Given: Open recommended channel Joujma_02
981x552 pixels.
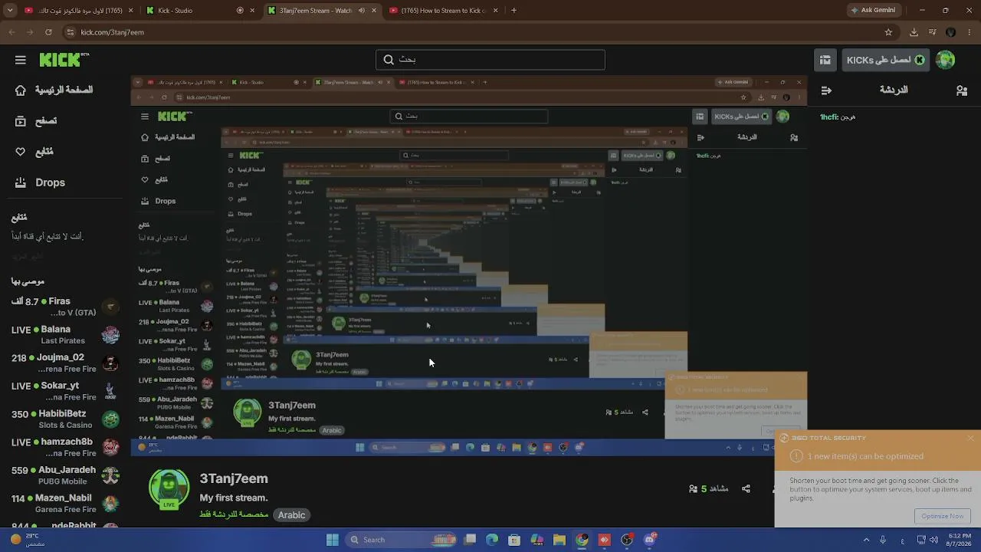Looking at the screenshot, I should pos(66,363).
